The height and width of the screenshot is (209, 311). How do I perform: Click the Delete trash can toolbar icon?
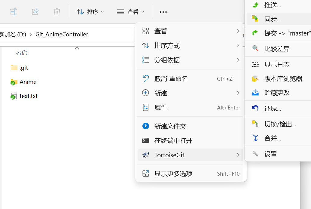click(x=57, y=12)
